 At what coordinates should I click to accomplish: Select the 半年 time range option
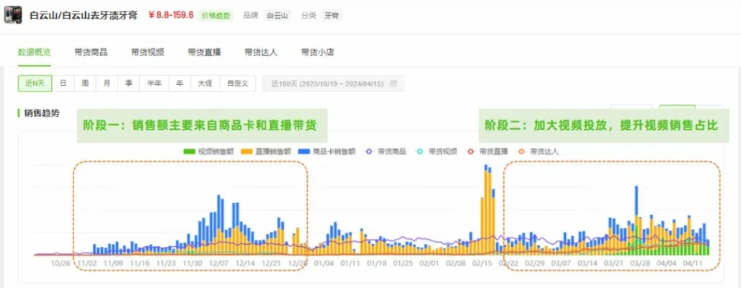click(x=154, y=84)
